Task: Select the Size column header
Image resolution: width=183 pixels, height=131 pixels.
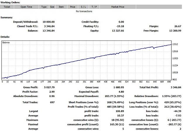Action: pos(52,7)
